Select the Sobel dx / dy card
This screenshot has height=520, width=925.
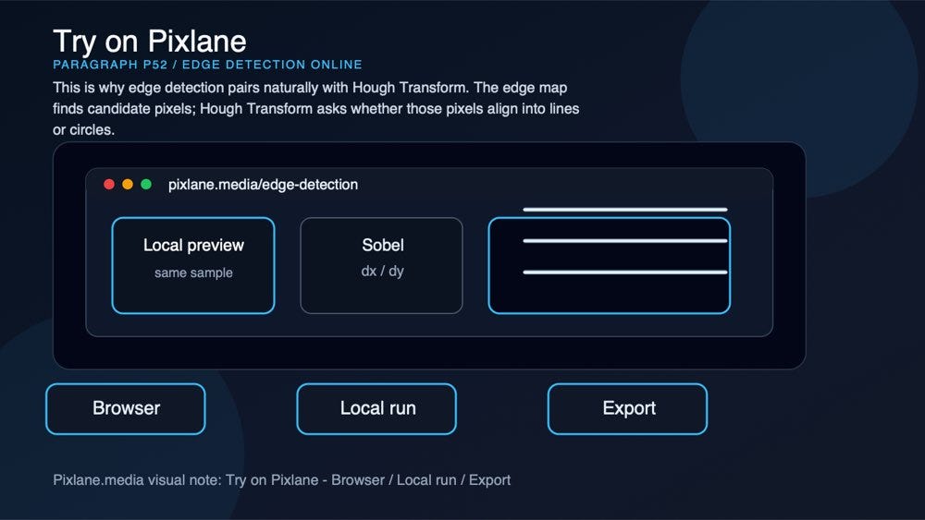pos(382,266)
